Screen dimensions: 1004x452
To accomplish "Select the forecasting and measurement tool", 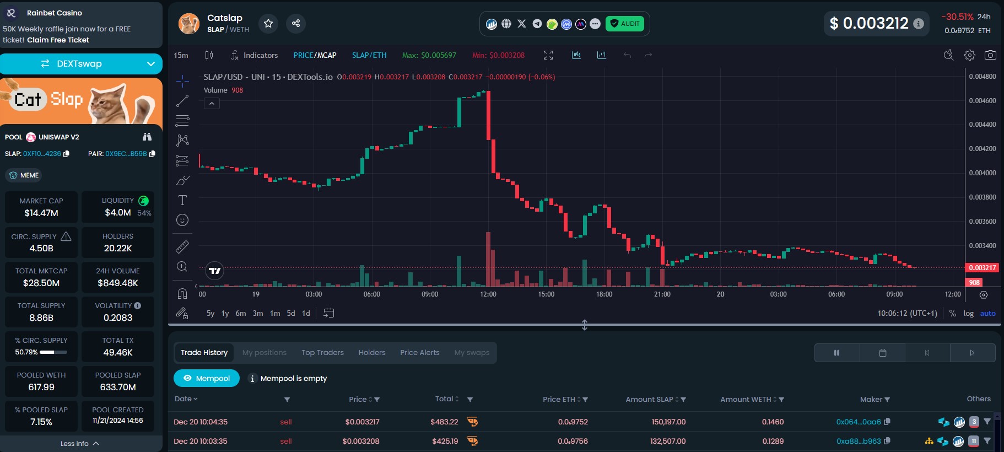I will click(x=182, y=160).
